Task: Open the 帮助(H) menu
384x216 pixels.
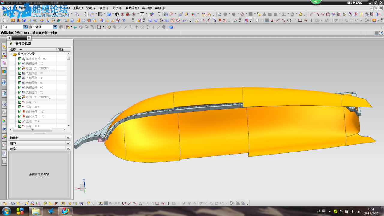Action: (160, 8)
